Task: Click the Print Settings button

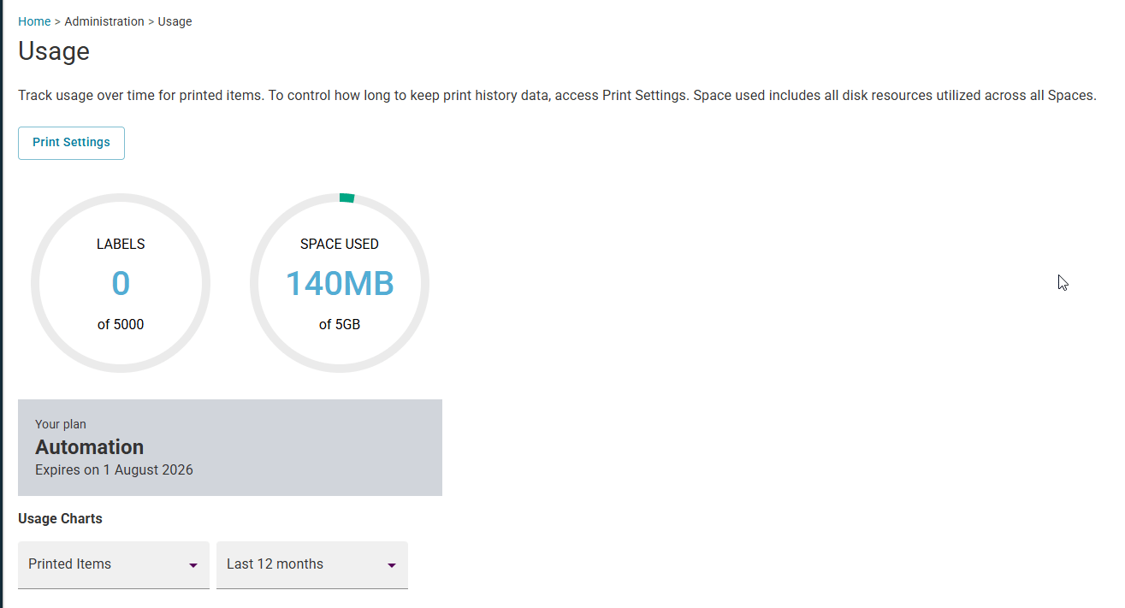Action: [71, 143]
